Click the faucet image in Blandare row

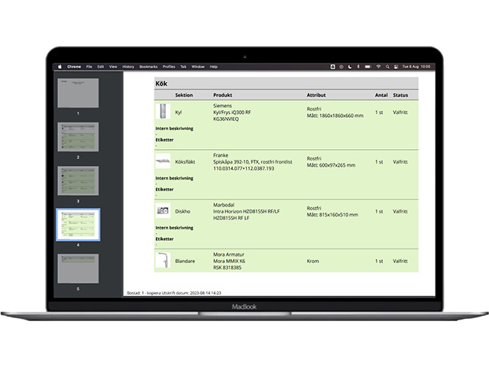click(163, 260)
